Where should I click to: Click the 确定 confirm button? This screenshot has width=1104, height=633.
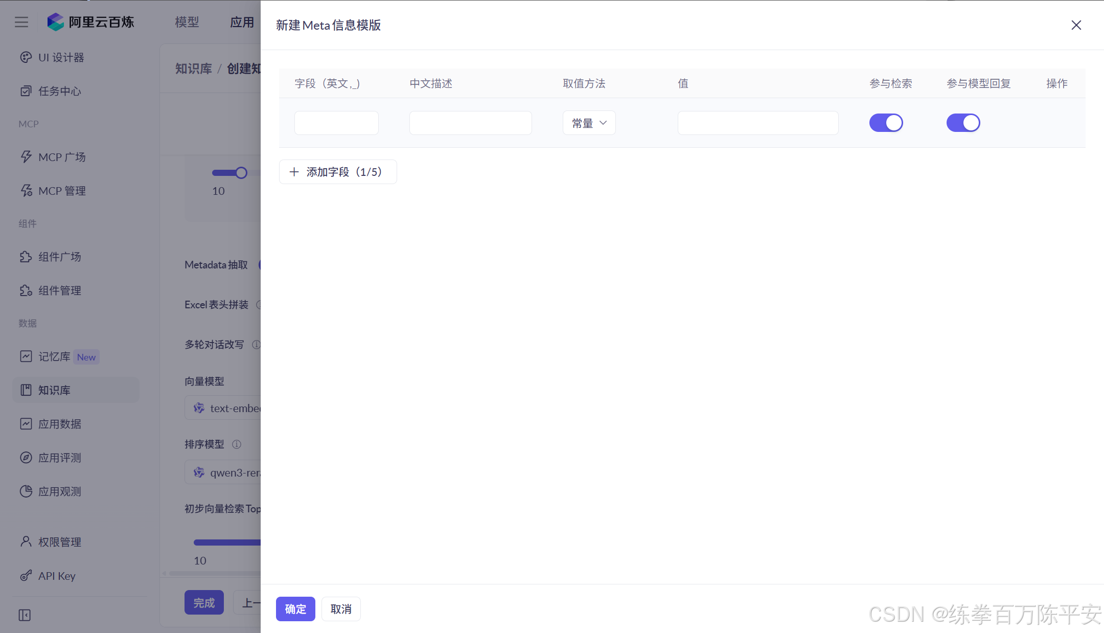click(295, 609)
